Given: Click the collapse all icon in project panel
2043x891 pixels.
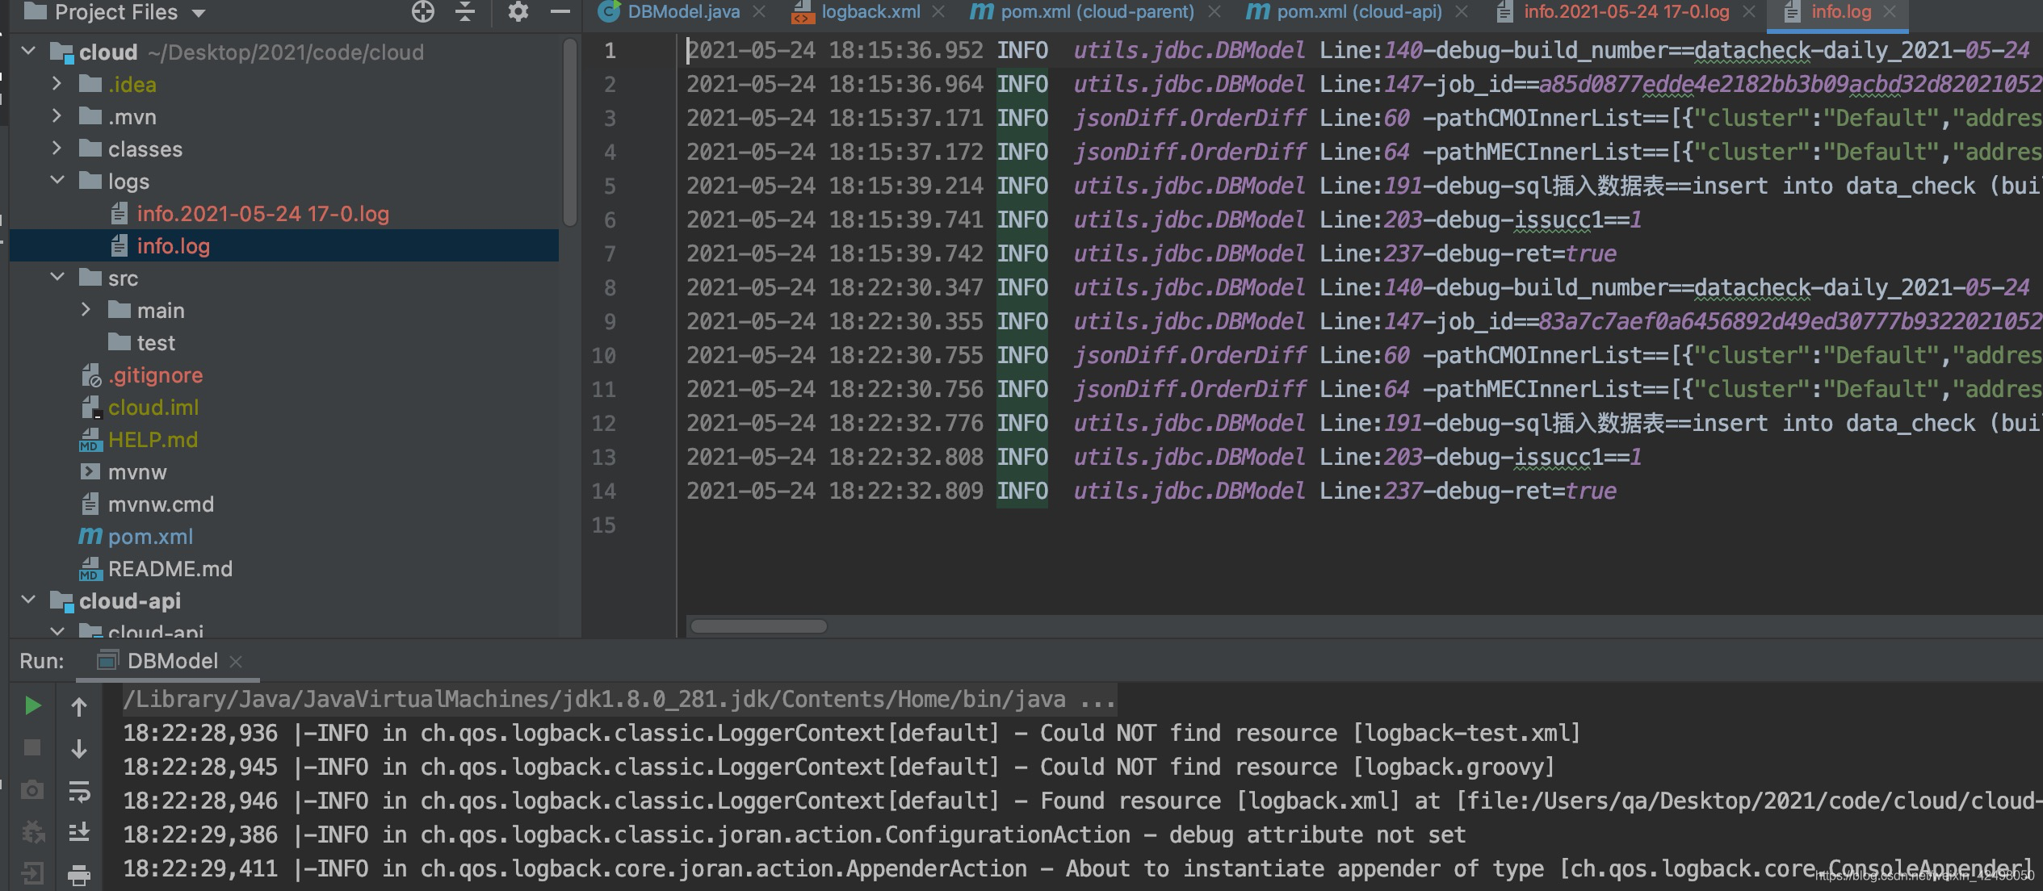Looking at the screenshot, I should (465, 11).
